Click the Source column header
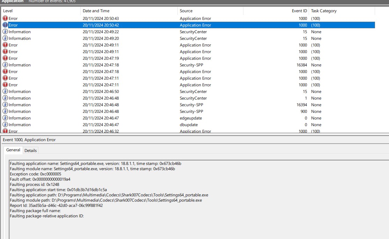 [x=210, y=11]
